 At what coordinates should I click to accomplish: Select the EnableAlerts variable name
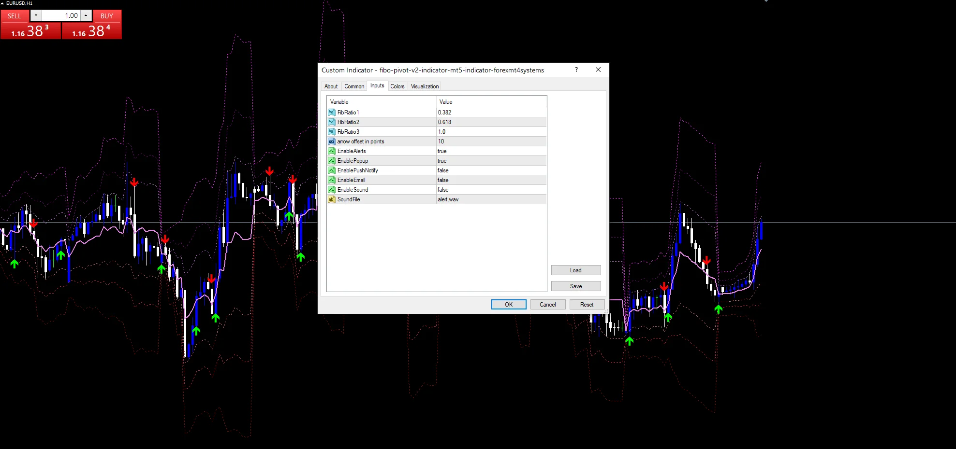352,151
